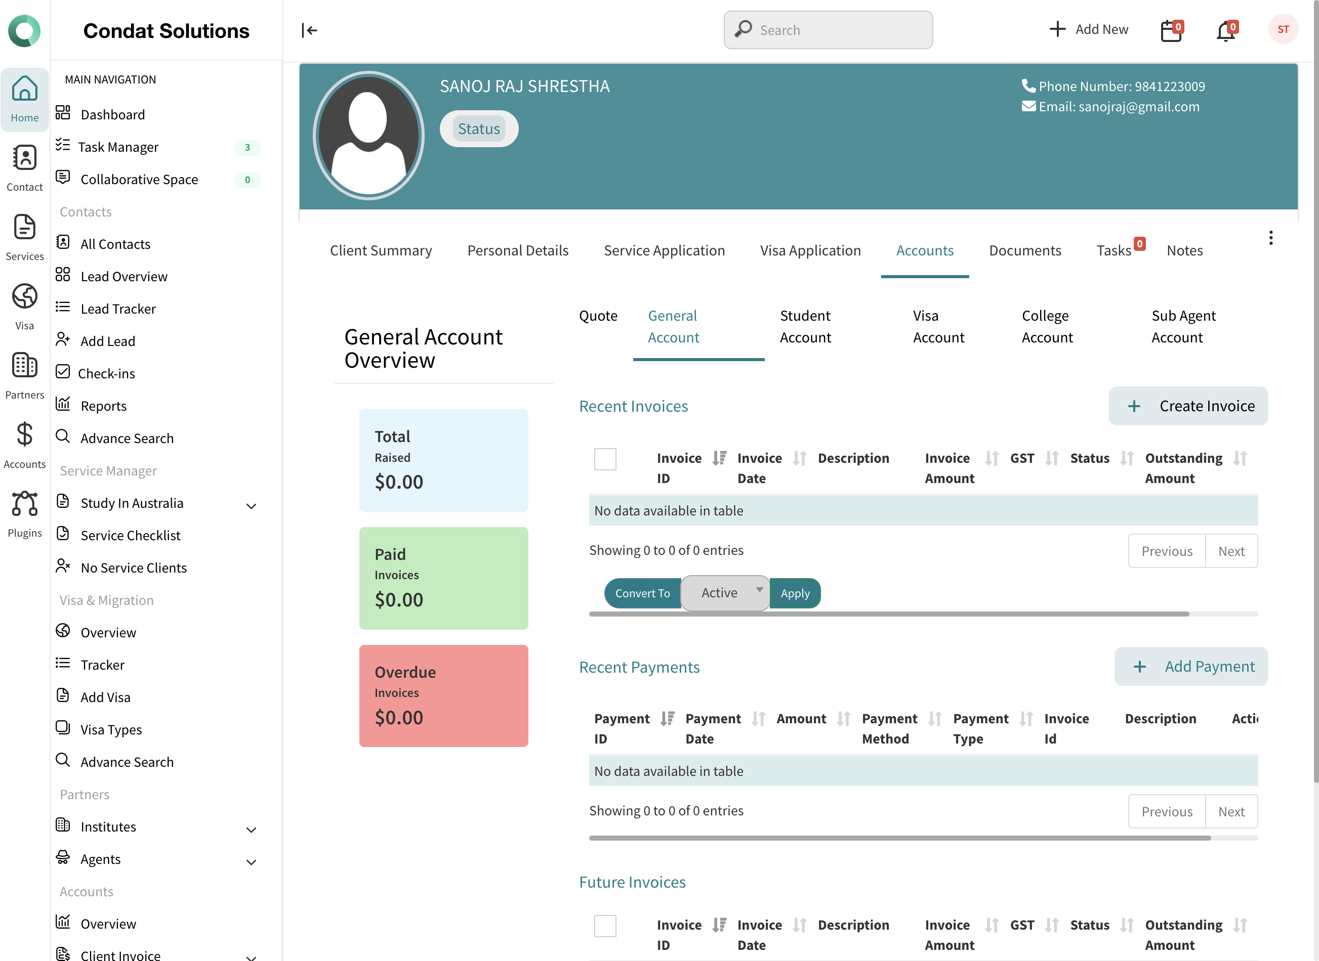Open the Visa globe icon in the left rail

[x=24, y=307]
